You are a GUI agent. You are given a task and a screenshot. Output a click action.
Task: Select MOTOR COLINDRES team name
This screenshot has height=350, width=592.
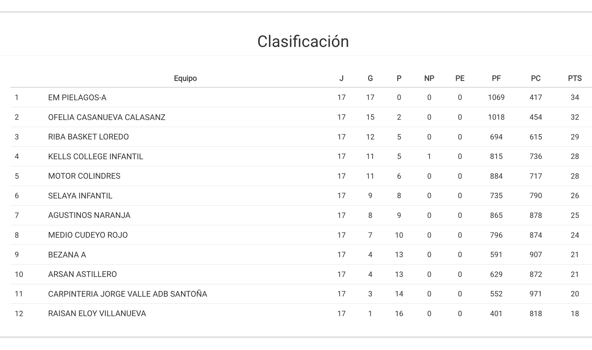point(84,176)
